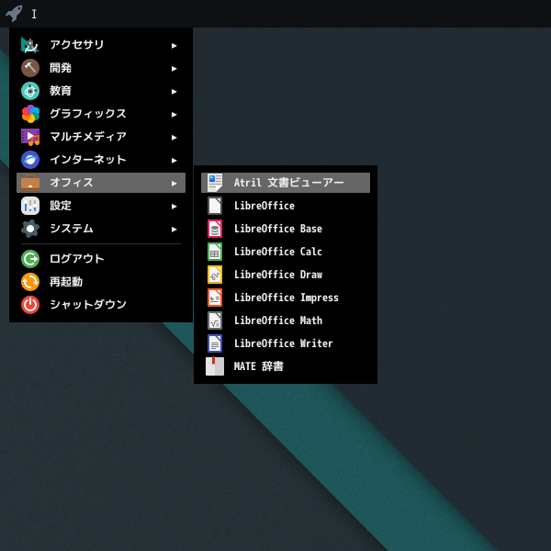The height and width of the screenshot is (551, 551).
Task: Click the LibreOffice Draw icon
Action: 215,275
